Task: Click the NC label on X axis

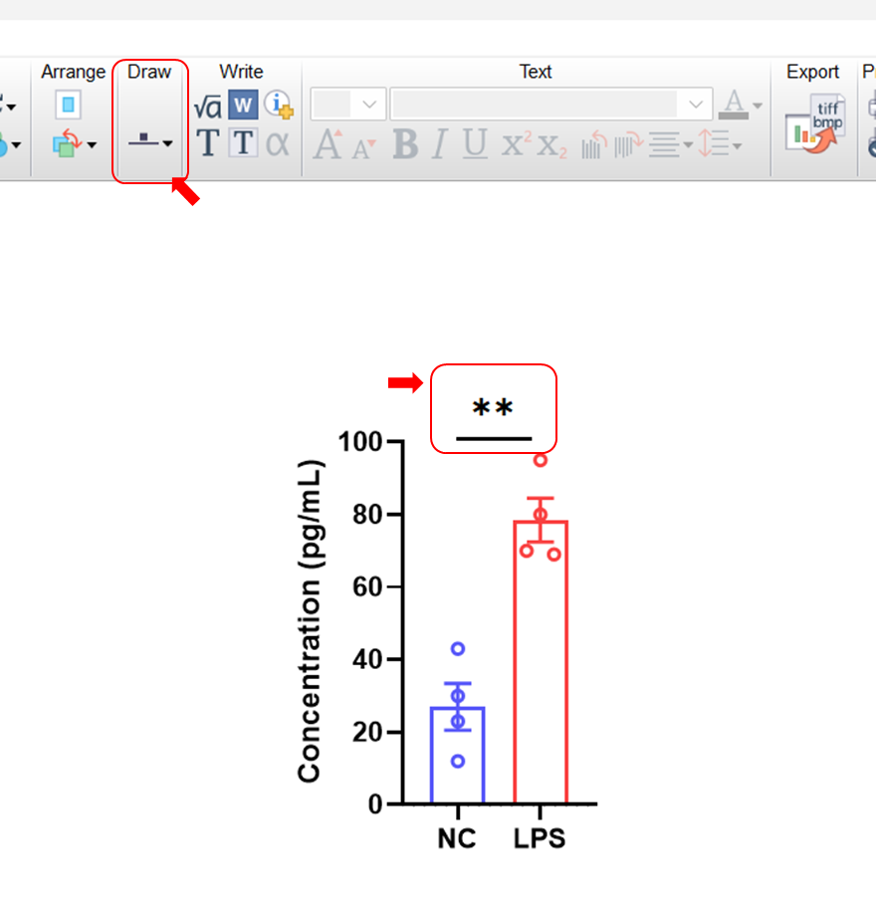Action: (x=457, y=838)
